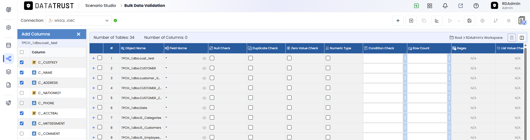Open the report document sidebar icon
This screenshot has width=530, height=140.
[x=9, y=85]
